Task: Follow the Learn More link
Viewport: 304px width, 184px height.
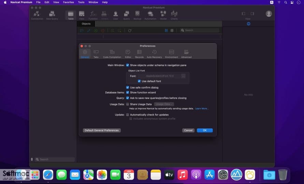Action: [202, 108]
